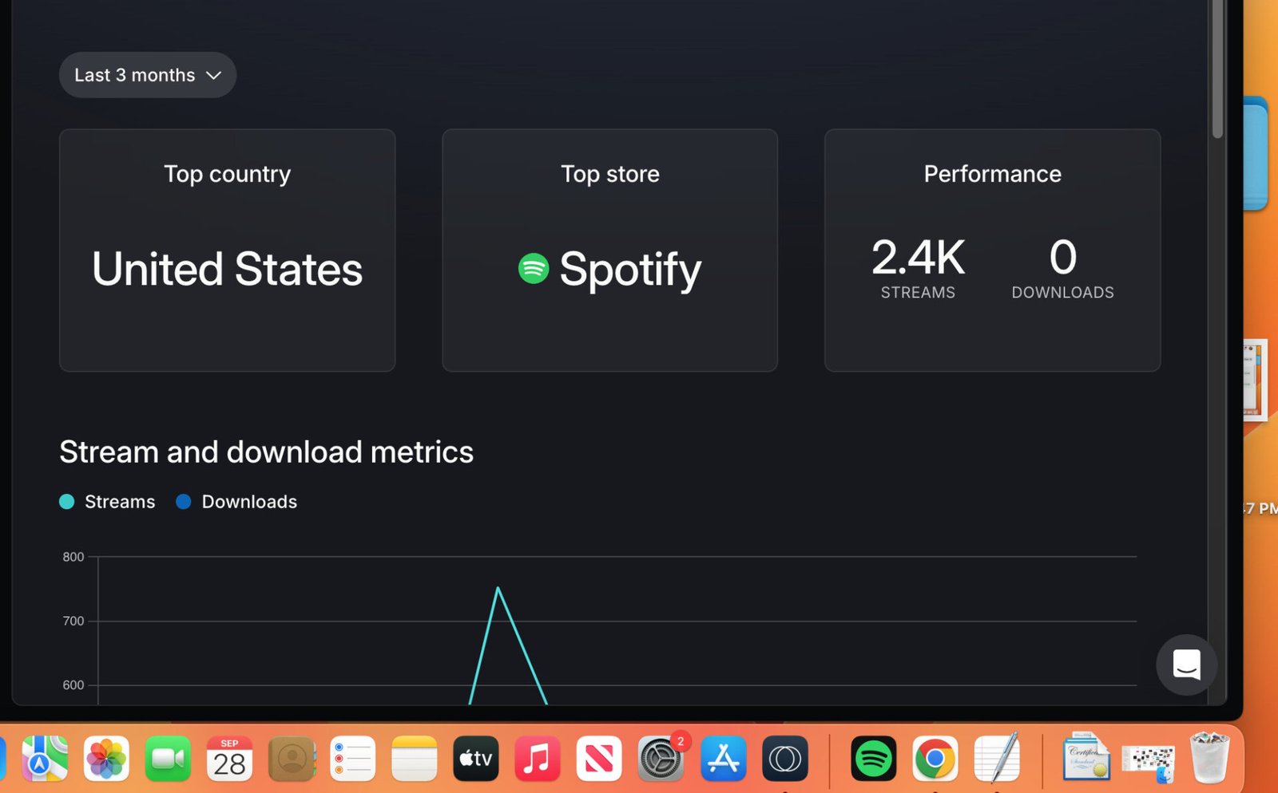Click the 800 y-axis label on chart
This screenshot has height=793, width=1278.
tap(73, 557)
